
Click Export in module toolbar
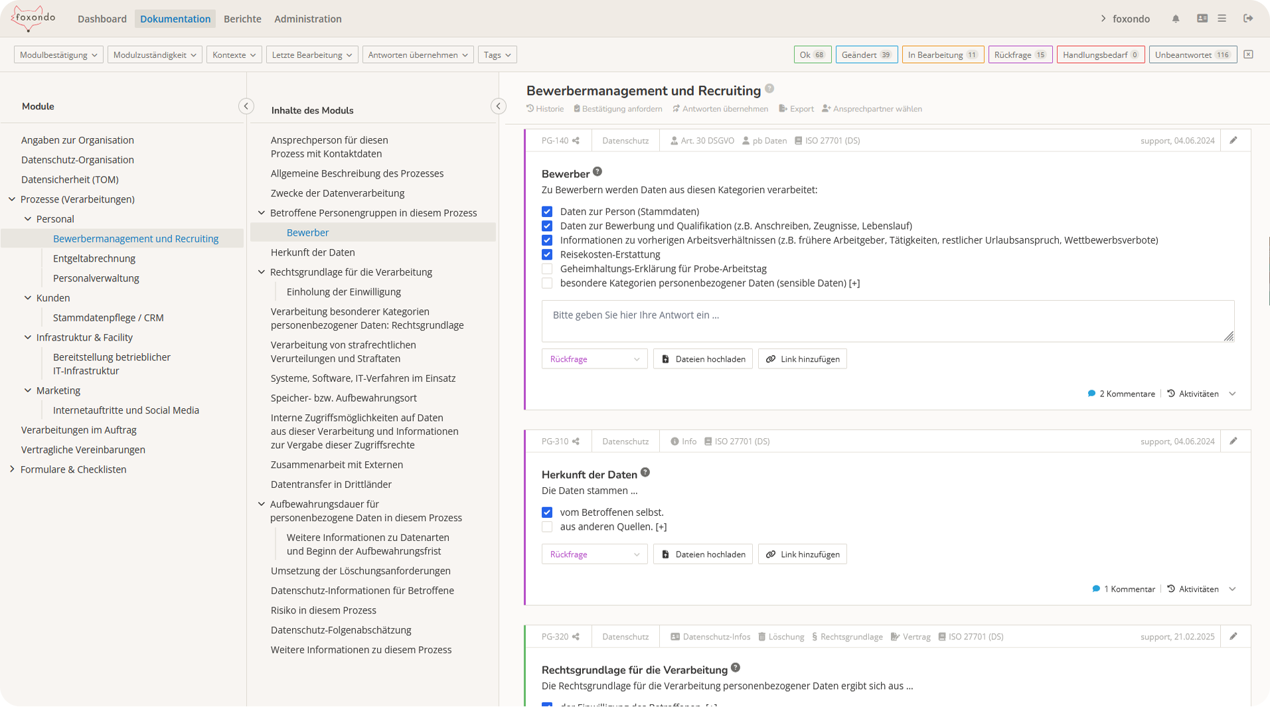coord(796,109)
